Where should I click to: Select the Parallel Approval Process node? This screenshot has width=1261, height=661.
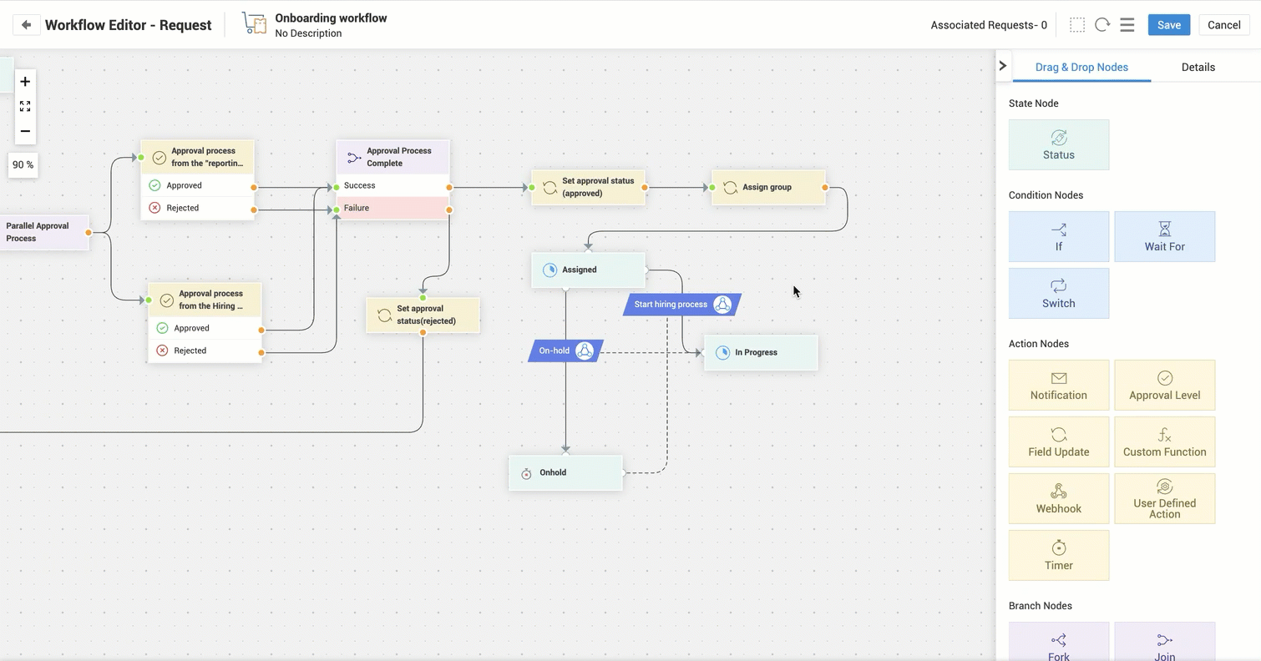click(44, 232)
